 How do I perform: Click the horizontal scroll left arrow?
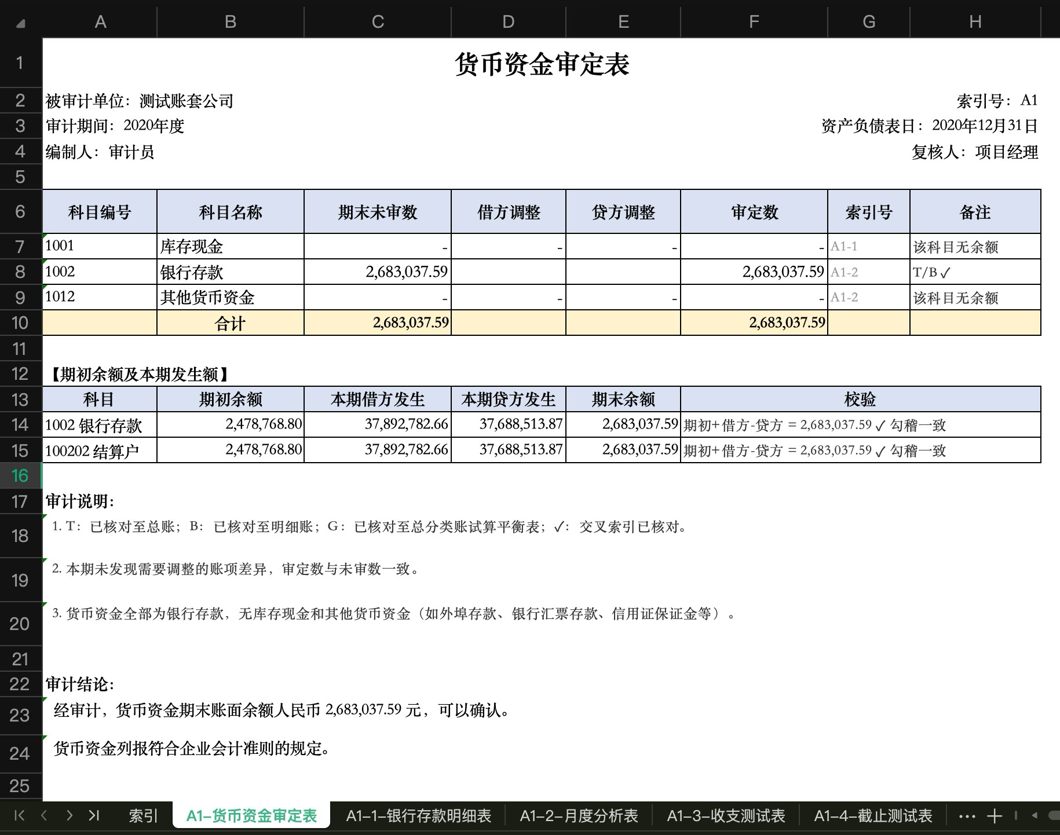coord(1035,816)
